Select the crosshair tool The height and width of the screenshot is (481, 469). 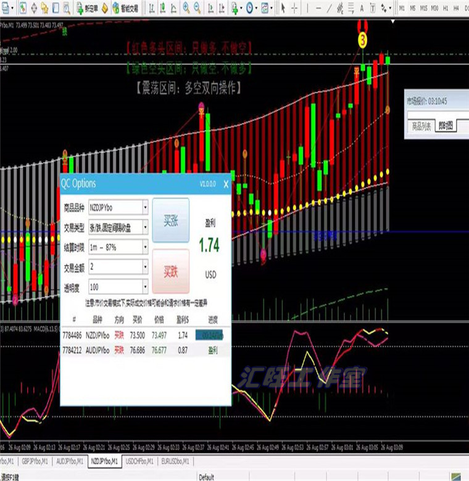pyautogui.click(x=294, y=8)
